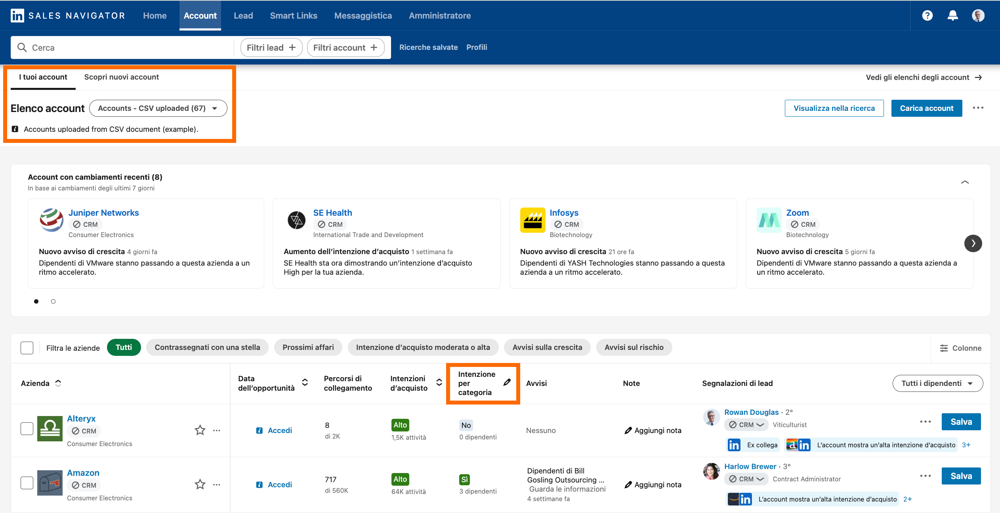This screenshot has width=1000, height=513.
Task: Switch to Scopri nuovi account tab
Action: pos(121,77)
